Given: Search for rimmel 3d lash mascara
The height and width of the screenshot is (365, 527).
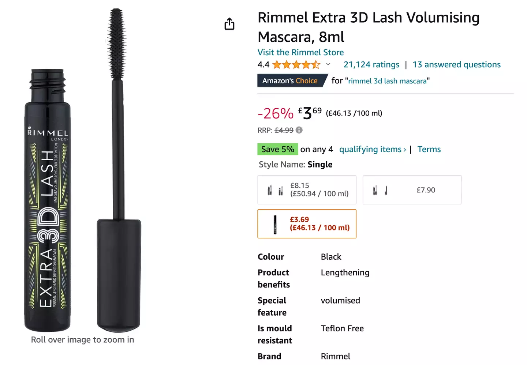Looking at the screenshot, I should point(388,81).
